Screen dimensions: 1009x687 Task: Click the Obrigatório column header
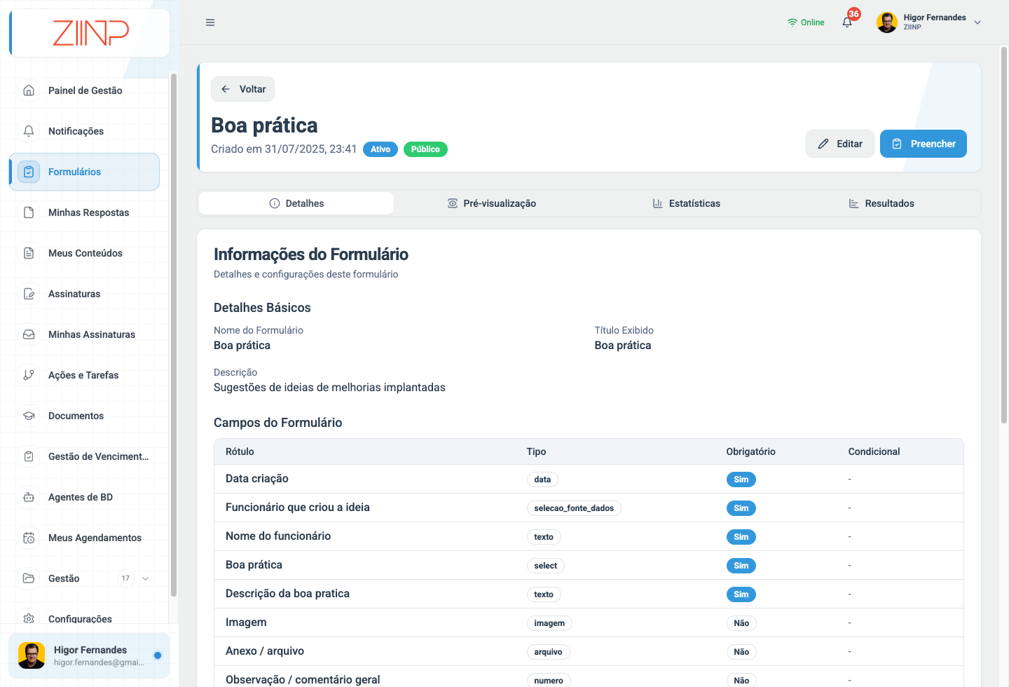pyautogui.click(x=750, y=451)
